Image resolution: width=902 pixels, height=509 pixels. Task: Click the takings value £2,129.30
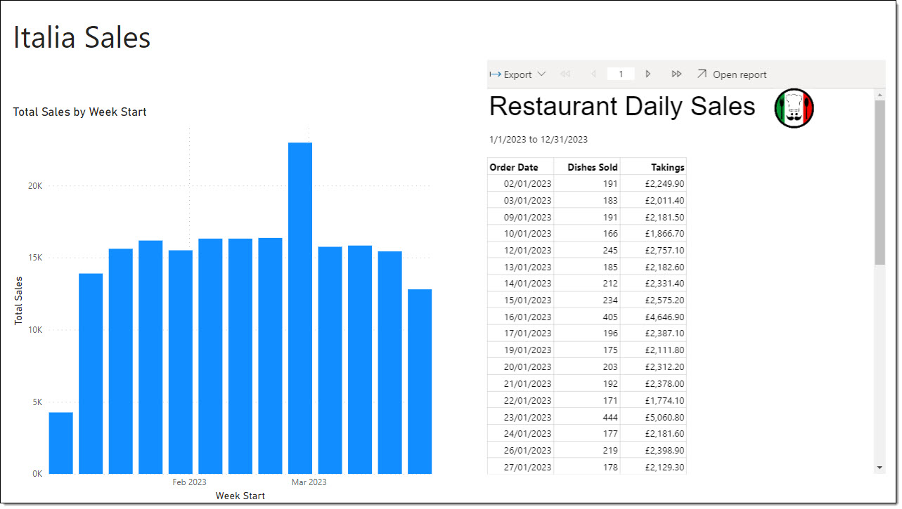pyautogui.click(x=653, y=467)
